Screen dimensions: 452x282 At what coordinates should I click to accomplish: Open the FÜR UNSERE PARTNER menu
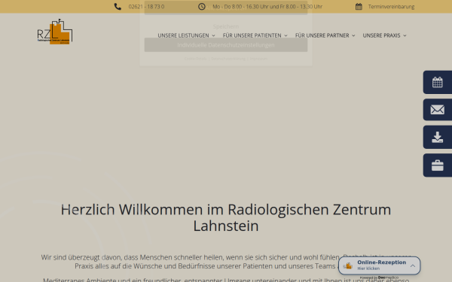click(322, 35)
